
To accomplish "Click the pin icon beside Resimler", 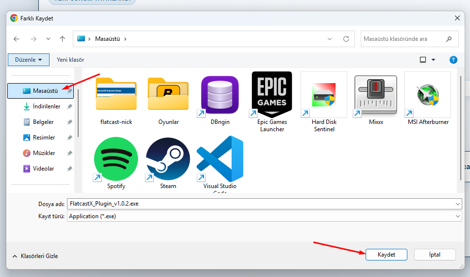I will pos(69,138).
